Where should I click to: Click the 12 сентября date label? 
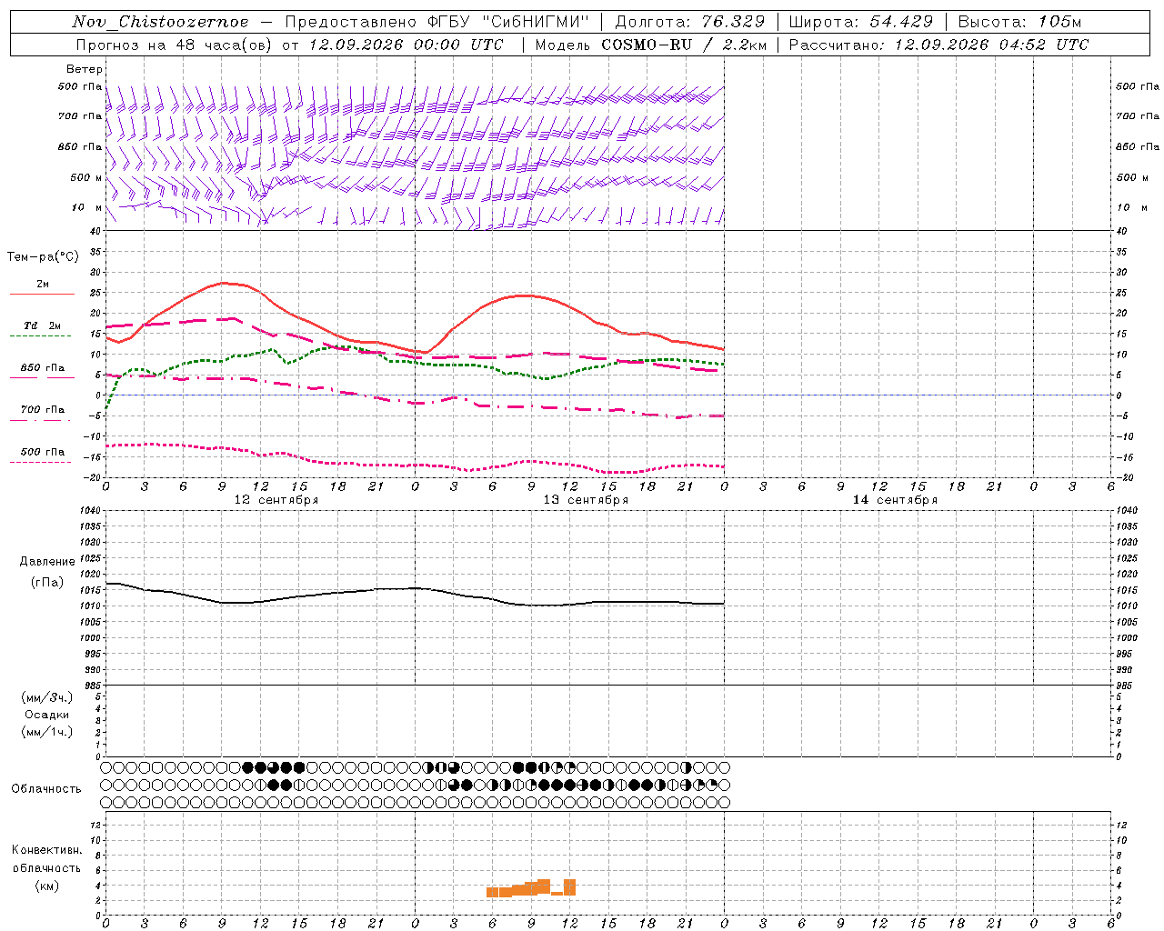(x=276, y=499)
